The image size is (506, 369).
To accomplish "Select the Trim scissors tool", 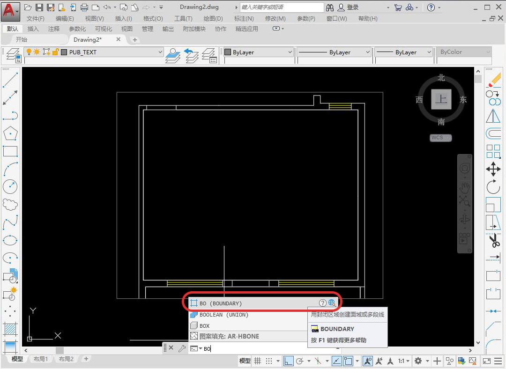I will click(x=493, y=240).
